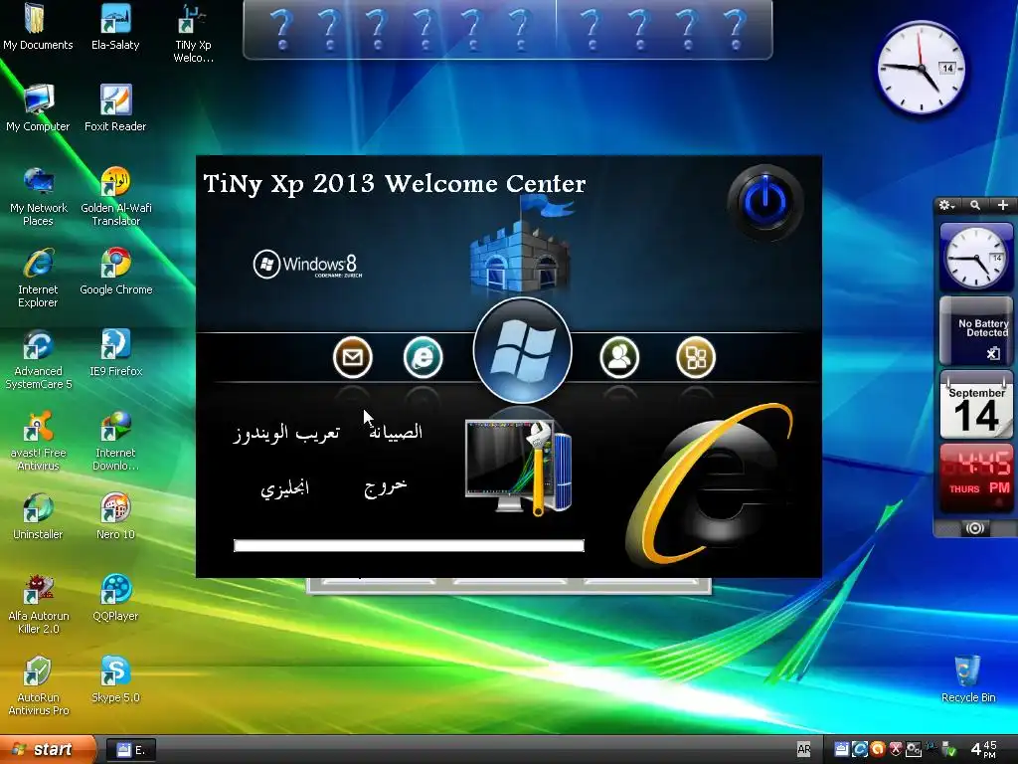Click the monitor with wrench maintenance image
Screen dimensions: 1018x764
pos(519,467)
